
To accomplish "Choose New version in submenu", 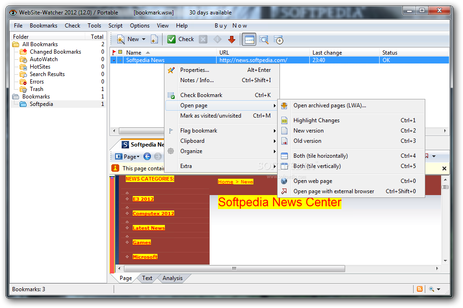I will coord(351,131).
